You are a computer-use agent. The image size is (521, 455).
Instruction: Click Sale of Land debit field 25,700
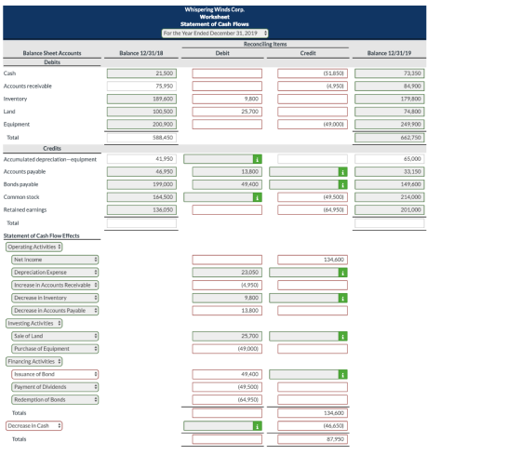point(227,336)
